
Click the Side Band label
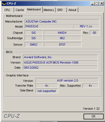tap(27, 90)
